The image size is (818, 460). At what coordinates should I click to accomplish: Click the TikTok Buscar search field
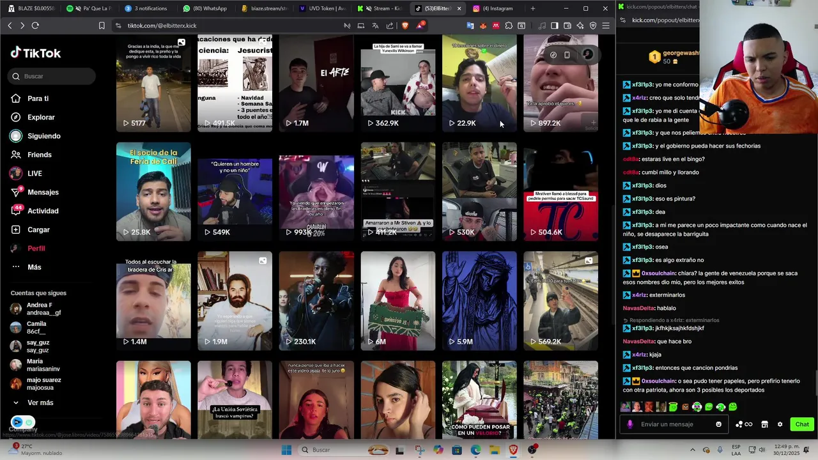click(52, 76)
